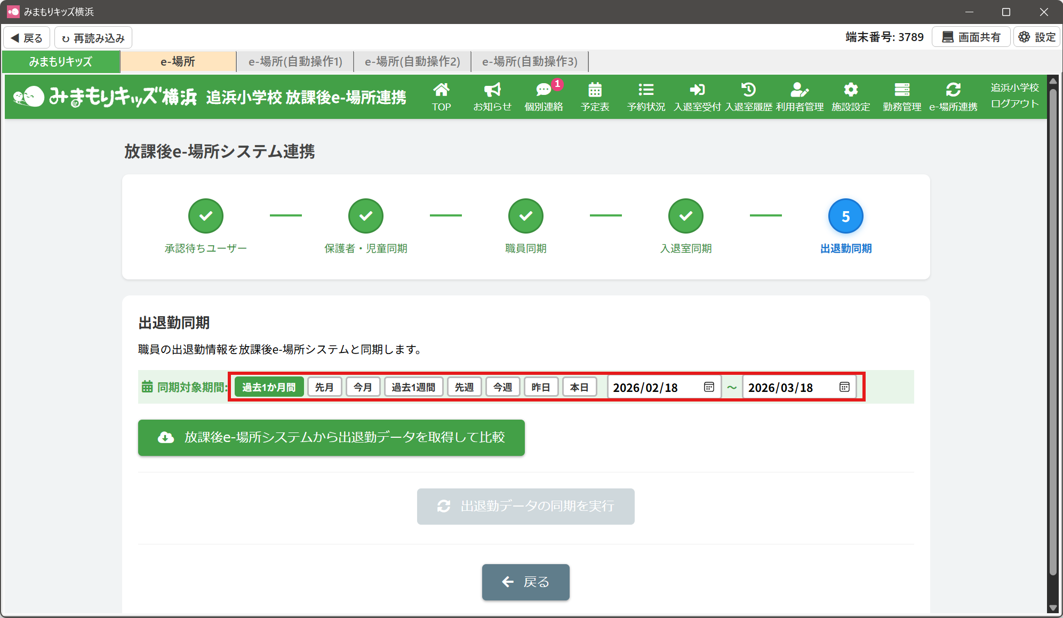This screenshot has width=1063, height=618.
Task: Select the 本日 period toggle
Action: tap(579, 387)
